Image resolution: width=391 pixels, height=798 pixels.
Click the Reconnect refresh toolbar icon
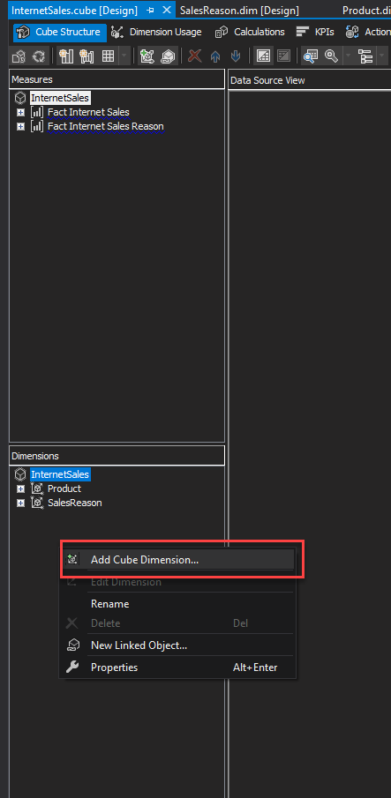39,56
